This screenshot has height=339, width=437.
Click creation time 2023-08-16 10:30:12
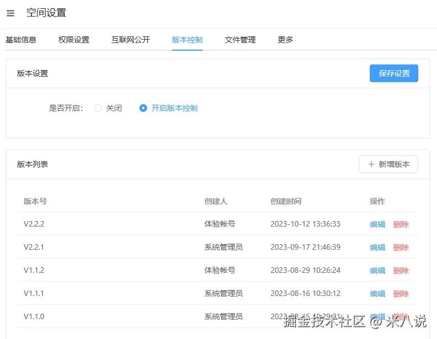click(305, 293)
